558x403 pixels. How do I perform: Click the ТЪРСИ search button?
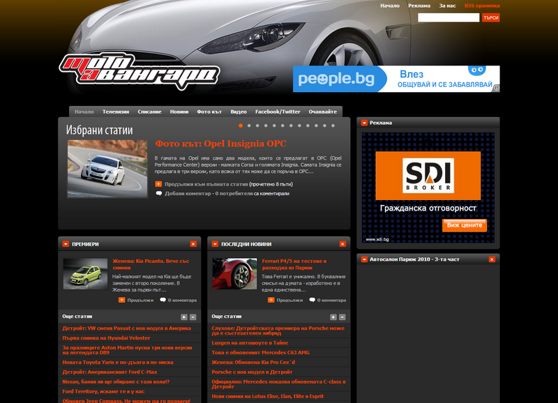coord(491,17)
